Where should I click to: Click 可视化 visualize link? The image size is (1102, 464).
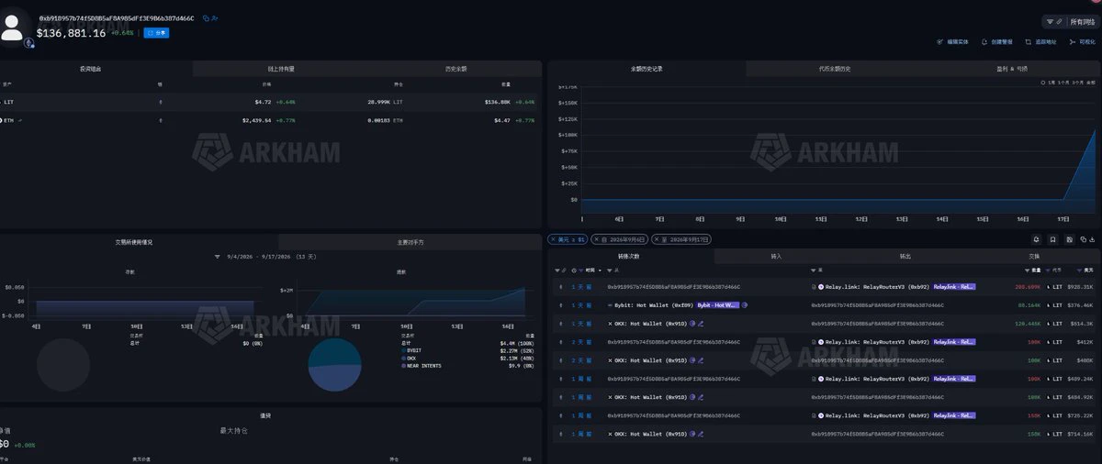tap(1084, 42)
